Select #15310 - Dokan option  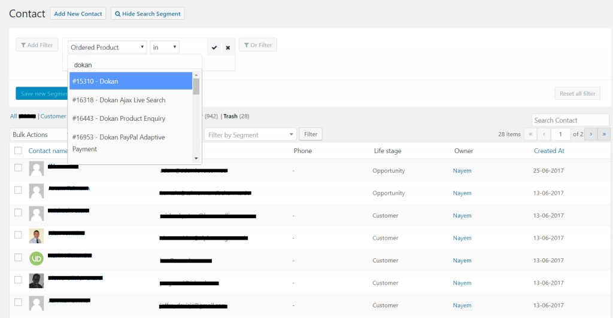pyautogui.click(x=131, y=81)
